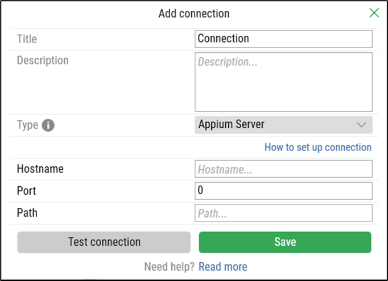Close the Add connection dialog
Image resolution: width=388 pixels, height=281 pixels.
pos(374,13)
